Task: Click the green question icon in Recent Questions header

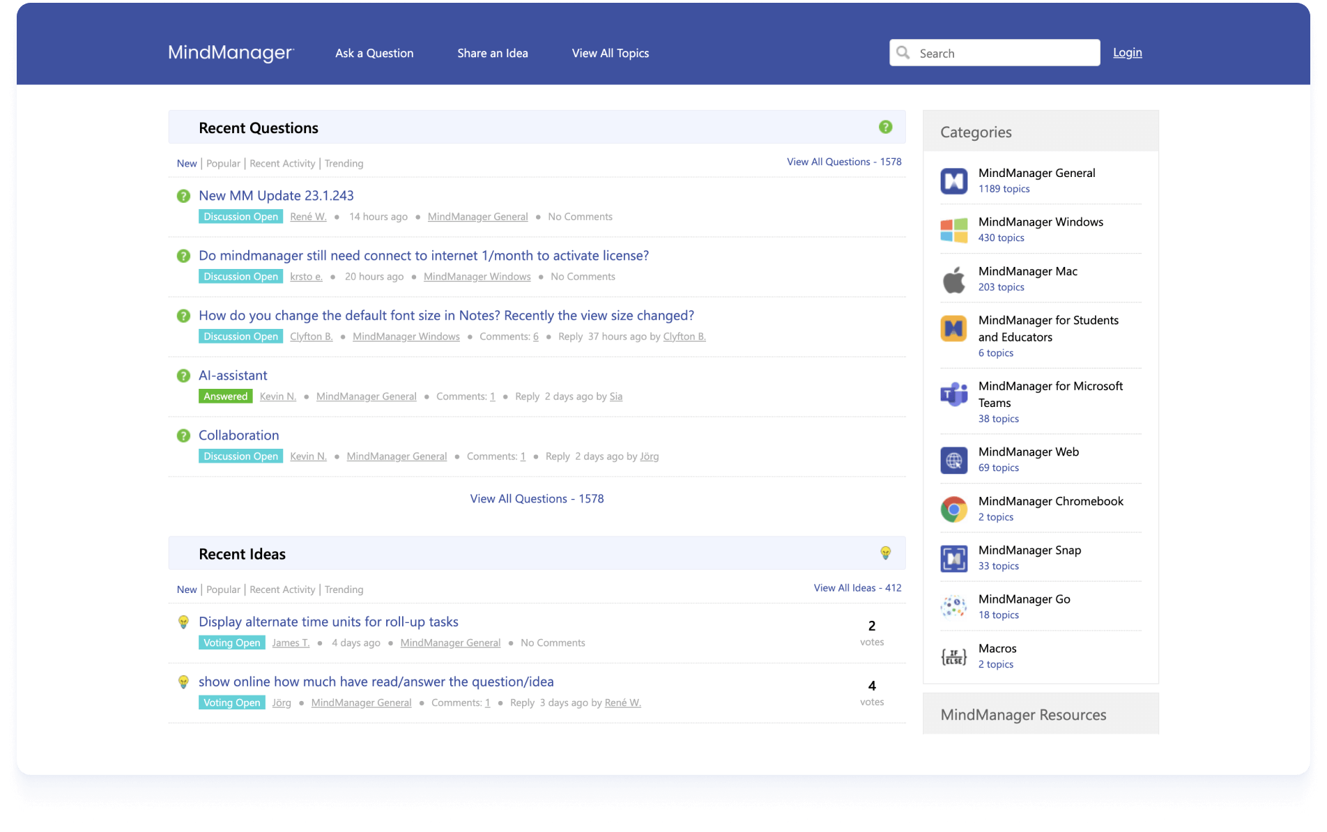Action: [885, 127]
